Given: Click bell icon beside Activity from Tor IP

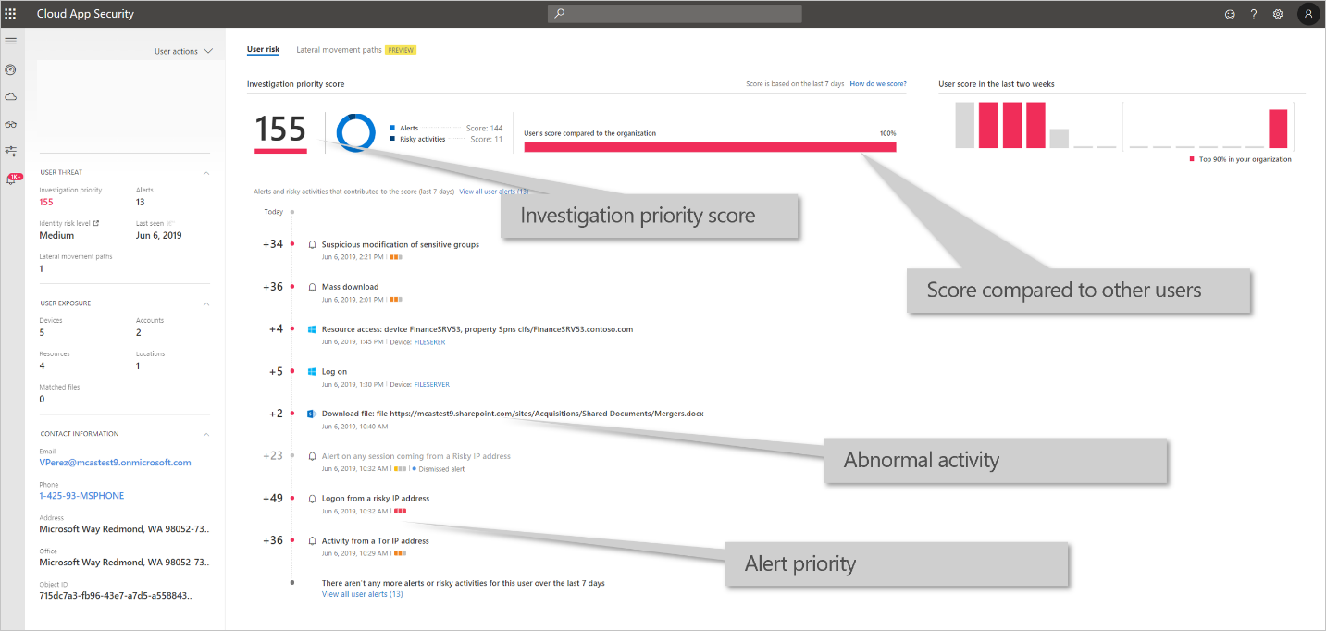Looking at the screenshot, I should pyautogui.click(x=312, y=541).
